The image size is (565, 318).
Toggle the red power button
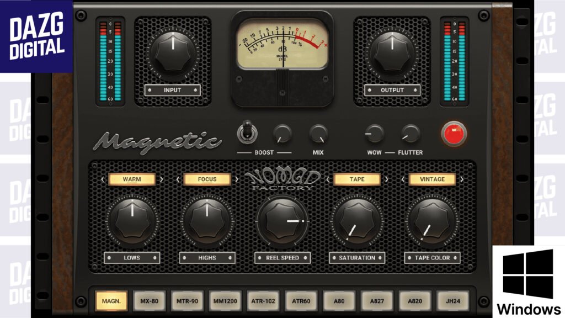454,134
